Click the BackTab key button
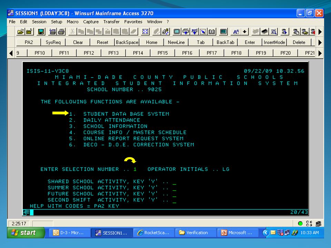 (225, 42)
